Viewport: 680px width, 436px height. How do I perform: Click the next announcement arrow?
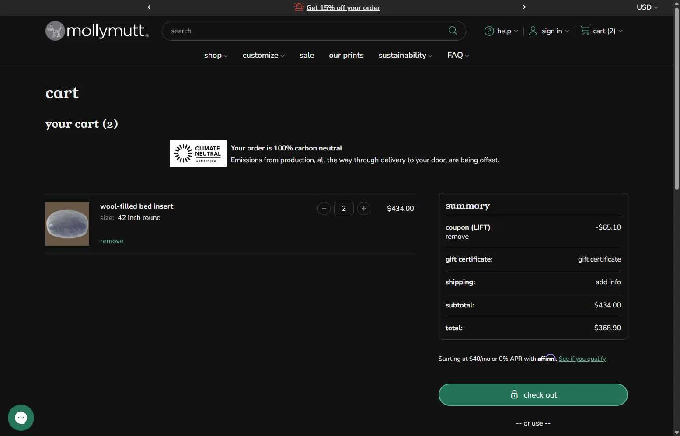coord(524,7)
